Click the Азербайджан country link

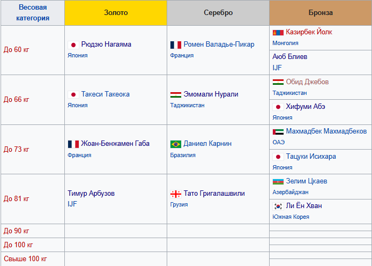[291, 192]
